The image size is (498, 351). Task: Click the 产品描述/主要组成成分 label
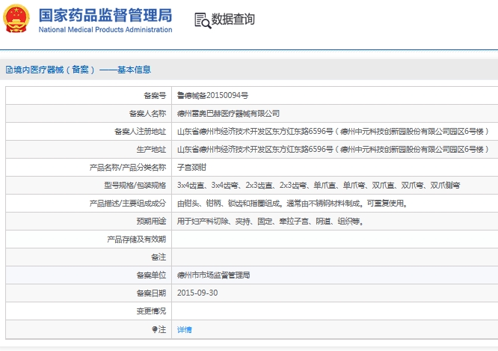128,203
